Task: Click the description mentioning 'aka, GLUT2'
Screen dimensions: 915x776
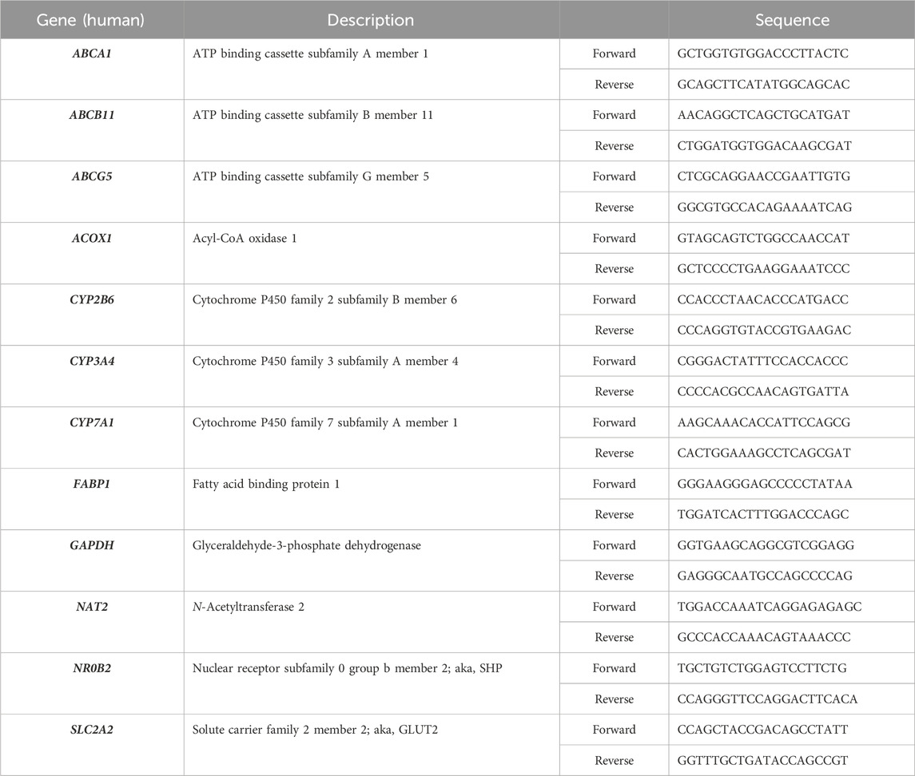Action: [315, 730]
